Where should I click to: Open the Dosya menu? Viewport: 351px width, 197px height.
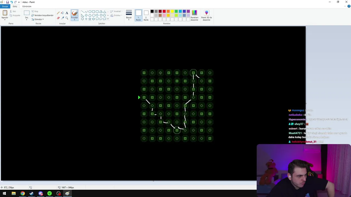point(5,6)
